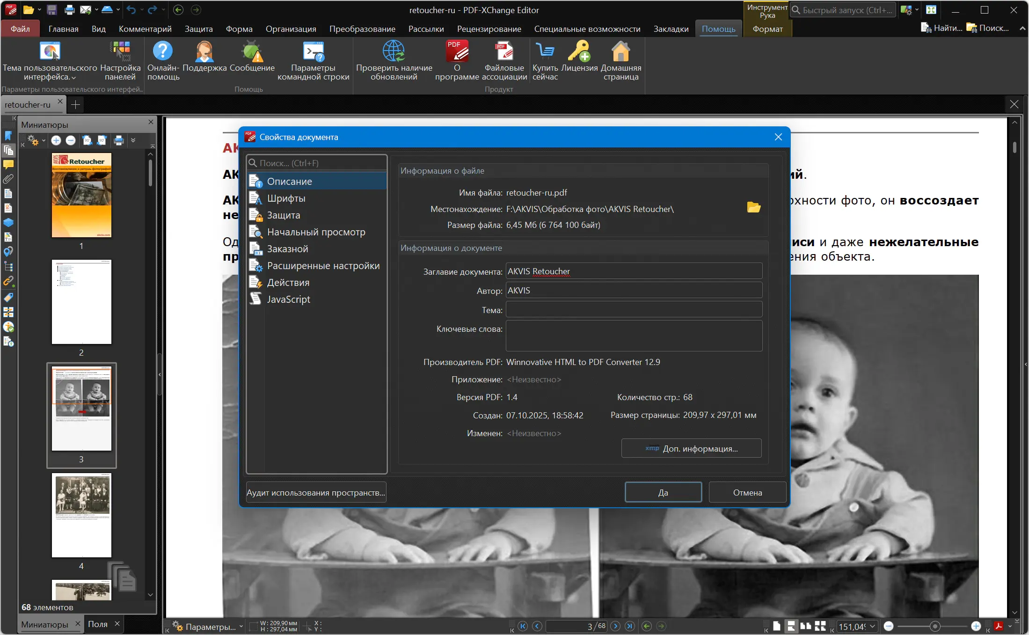The image size is (1029, 635).
Task: Go to the last page arrow
Action: pos(630,626)
